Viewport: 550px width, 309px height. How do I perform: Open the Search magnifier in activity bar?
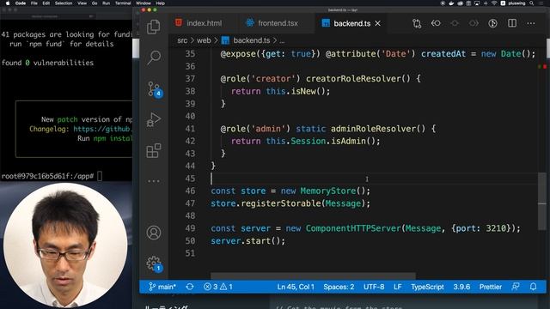(154, 58)
